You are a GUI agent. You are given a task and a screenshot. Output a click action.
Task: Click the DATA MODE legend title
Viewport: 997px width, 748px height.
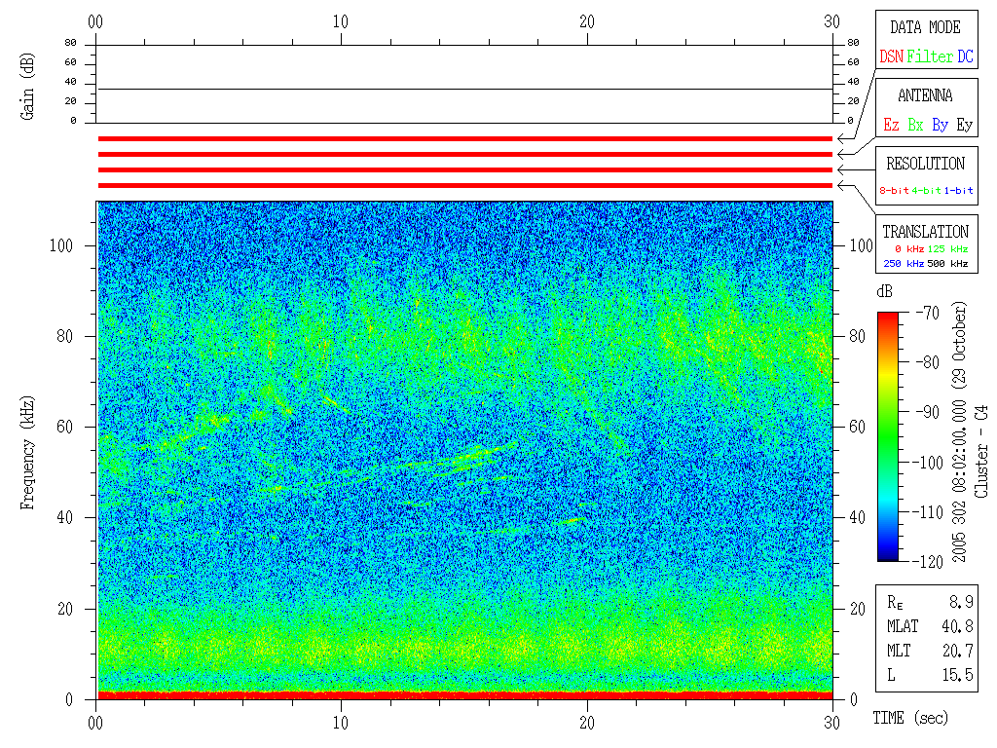click(x=925, y=27)
